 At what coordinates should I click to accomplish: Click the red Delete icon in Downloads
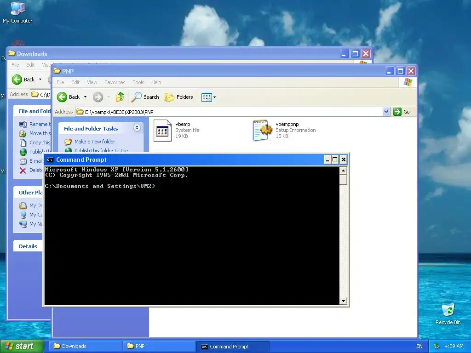[x=23, y=171]
